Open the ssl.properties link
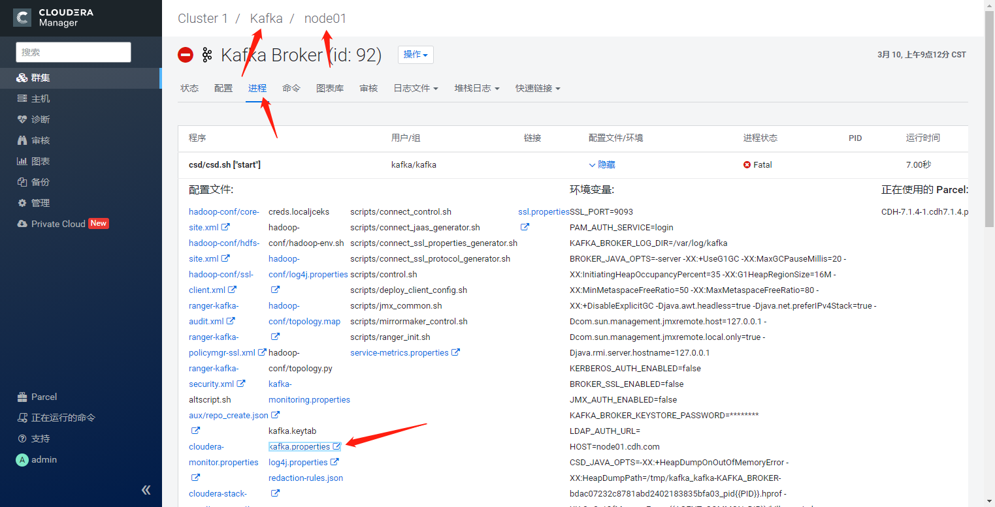995x507 pixels. click(x=544, y=212)
